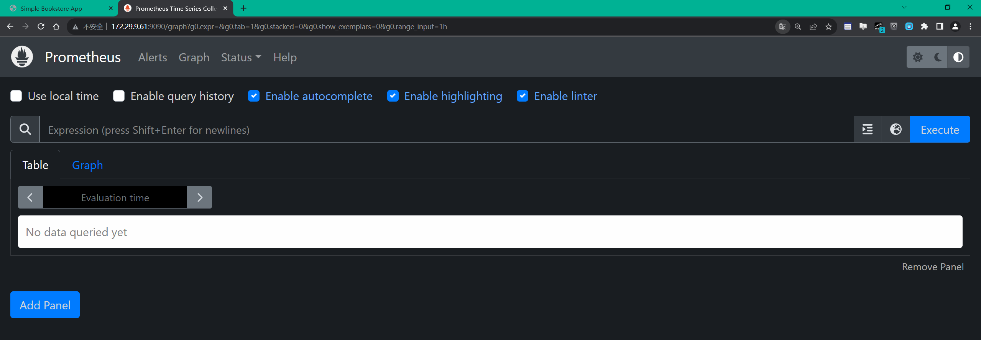The width and height of the screenshot is (981, 340).
Task: Click the browser address bar URL
Action: (279, 26)
